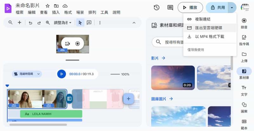Open 插入 menu
Image resolution: width=254 pixels, height=131 pixels.
tap(56, 12)
